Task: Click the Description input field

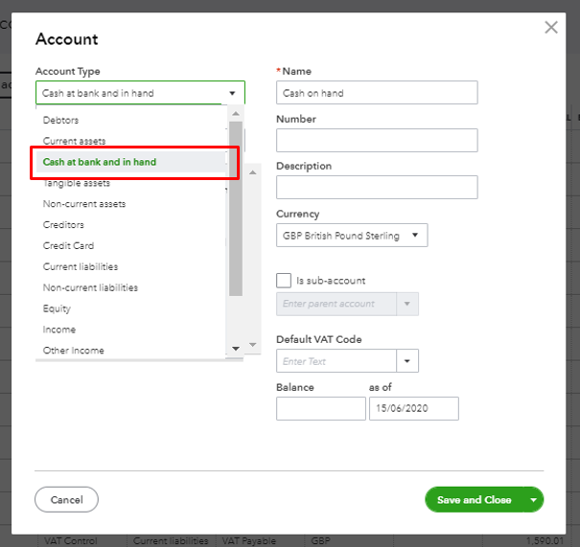Action: tap(377, 187)
